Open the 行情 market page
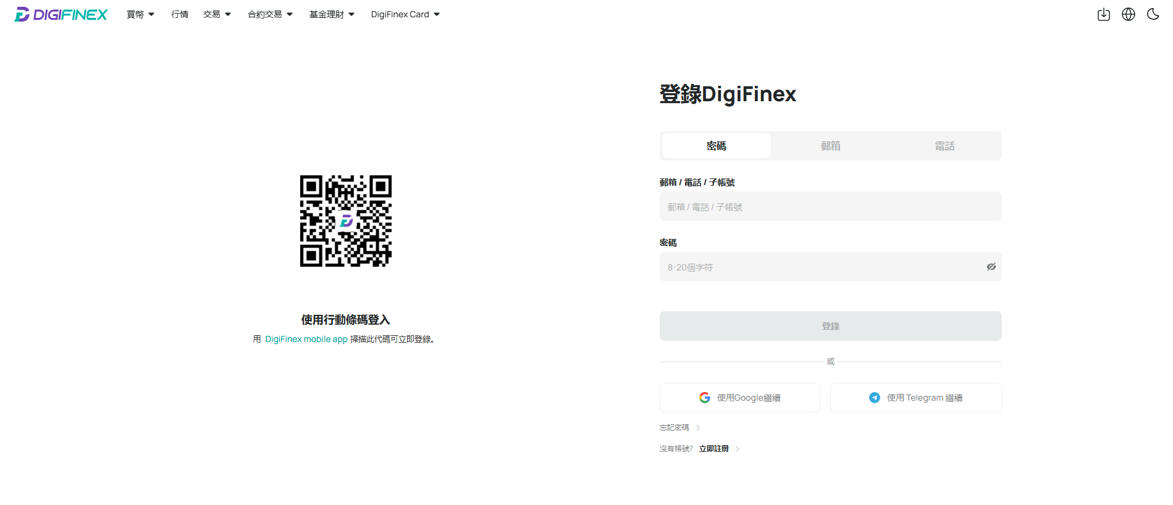Viewport: 1173px width, 505px height. [x=180, y=14]
